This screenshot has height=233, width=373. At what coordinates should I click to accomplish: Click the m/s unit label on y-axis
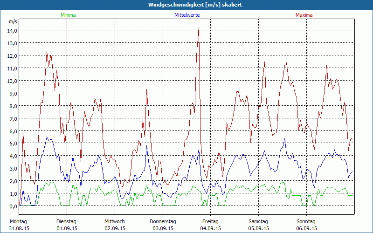pyautogui.click(x=13, y=21)
